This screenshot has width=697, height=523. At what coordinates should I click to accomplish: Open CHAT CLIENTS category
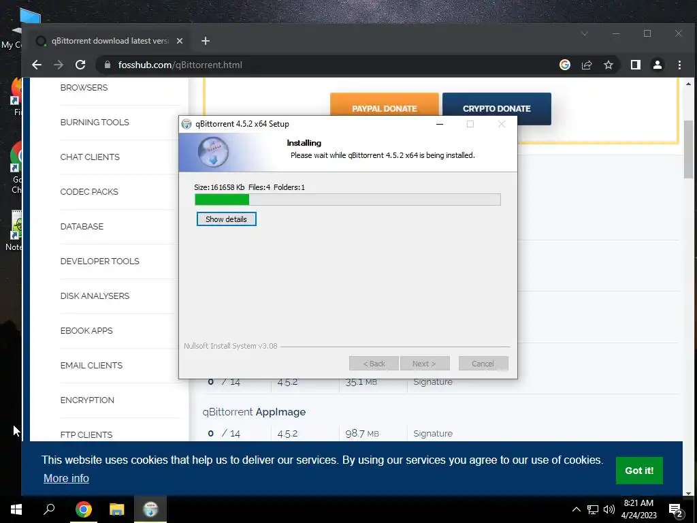tap(90, 157)
